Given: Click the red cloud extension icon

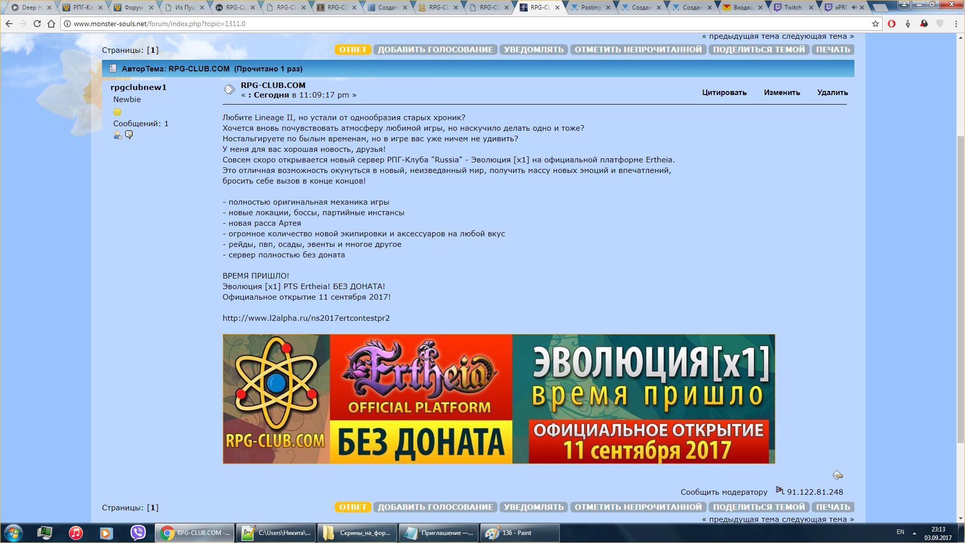Looking at the screenshot, I should tap(924, 24).
